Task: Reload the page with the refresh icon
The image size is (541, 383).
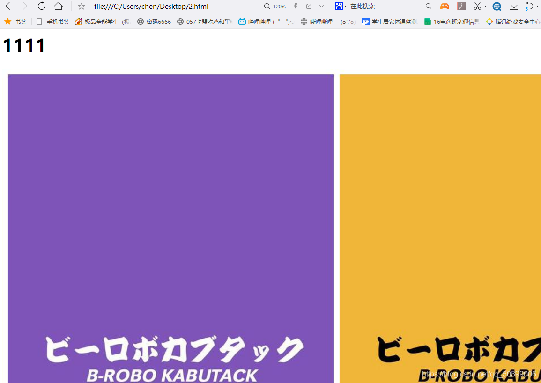Action: coord(41,6)
